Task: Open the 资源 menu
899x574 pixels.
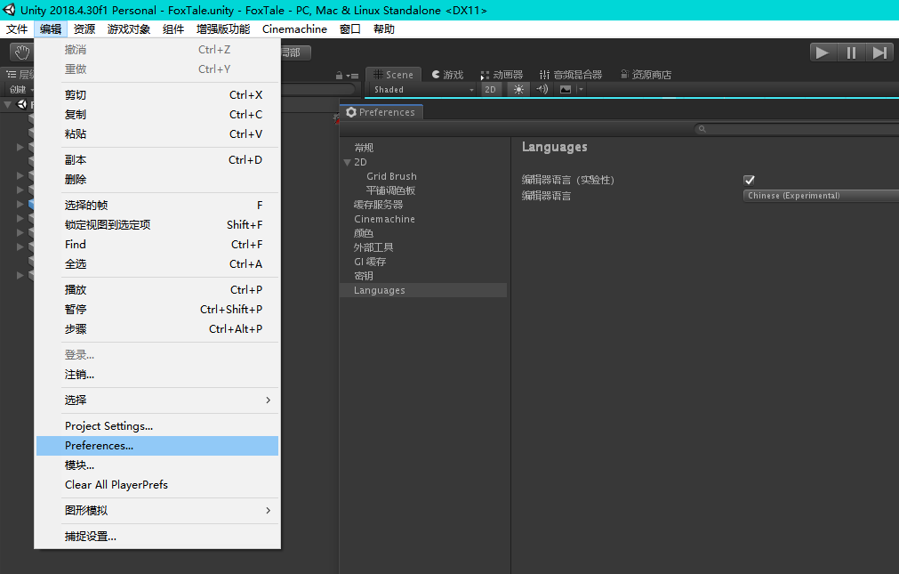Action: pyautogui.click(x=84, y=29)
